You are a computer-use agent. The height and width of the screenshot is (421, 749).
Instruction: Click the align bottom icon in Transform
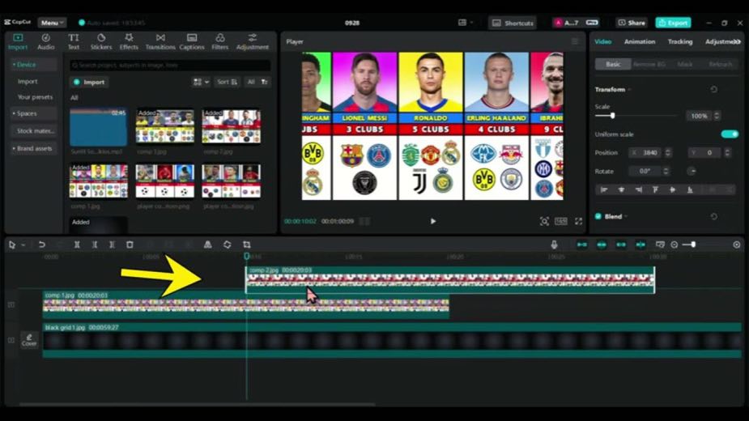tap(690, 189)
